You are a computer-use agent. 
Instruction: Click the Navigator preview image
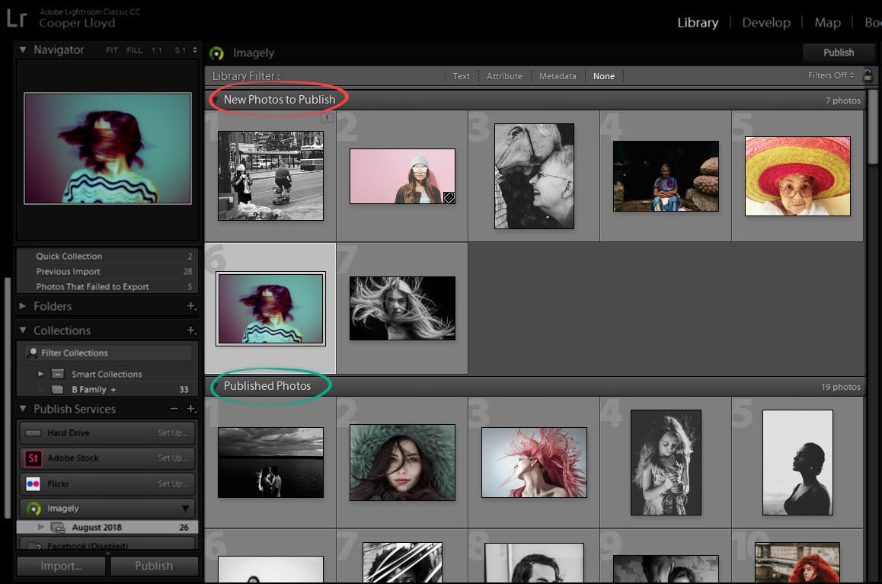[x=107, y=148]
